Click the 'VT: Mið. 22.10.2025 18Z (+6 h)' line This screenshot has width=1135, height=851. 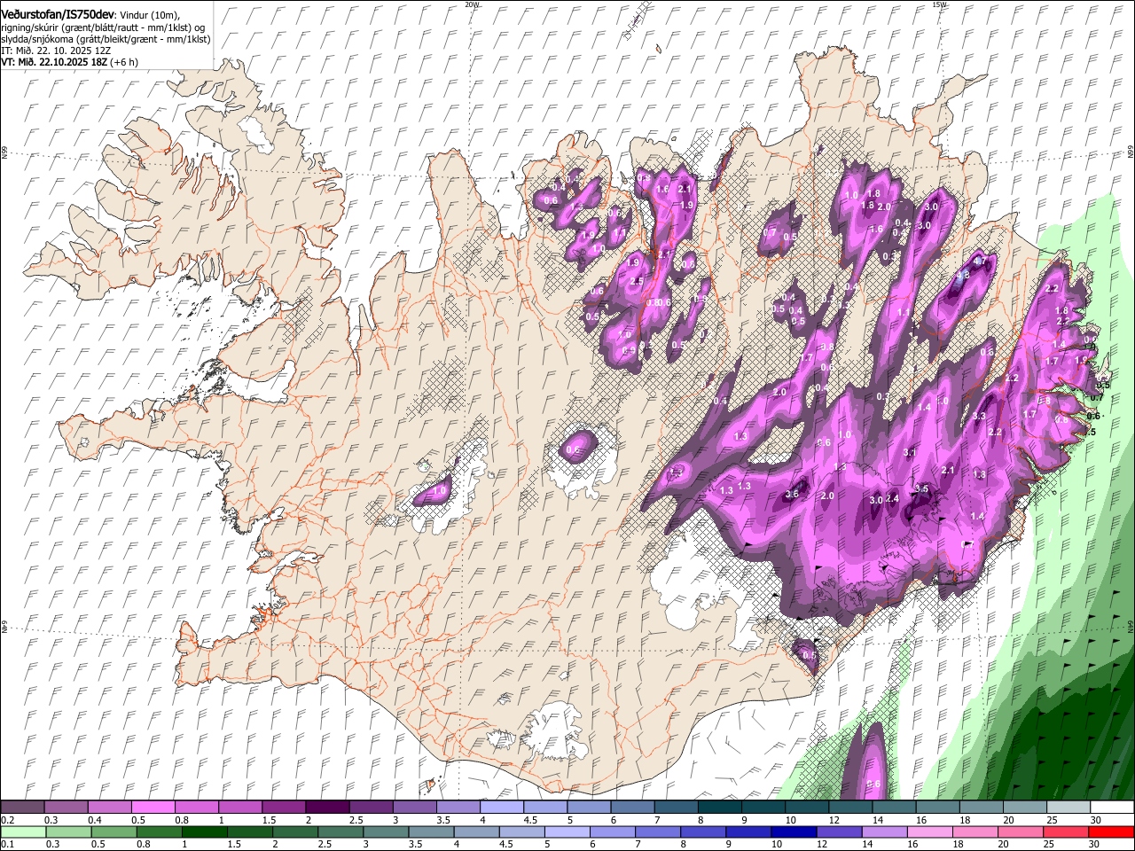[69, 62]
